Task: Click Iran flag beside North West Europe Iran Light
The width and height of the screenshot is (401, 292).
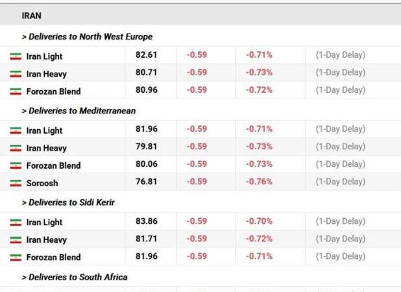Action: click(16, 56)
